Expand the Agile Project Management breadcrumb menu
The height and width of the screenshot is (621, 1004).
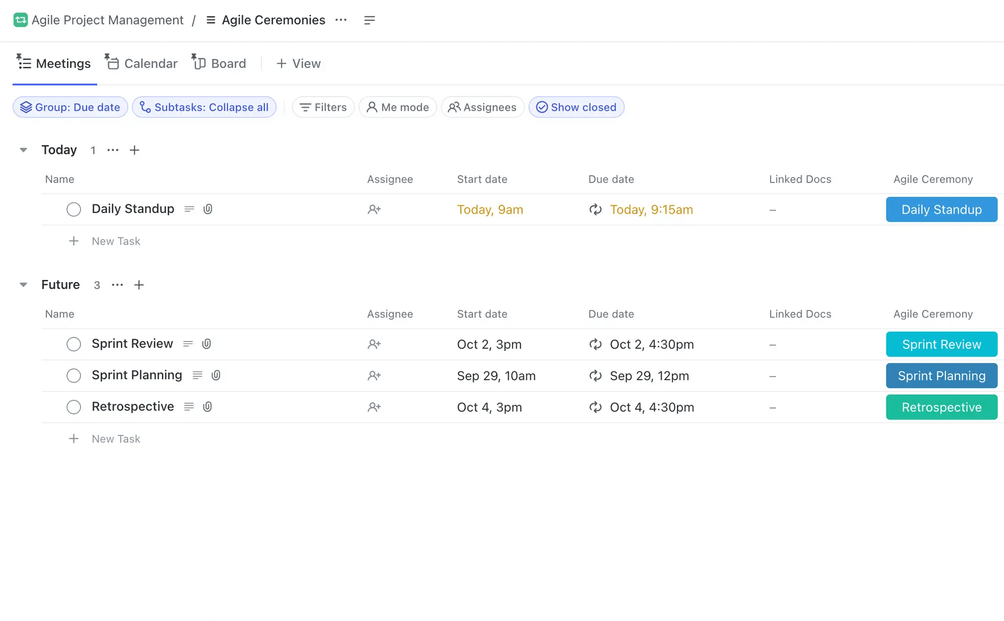pos(108,19)
